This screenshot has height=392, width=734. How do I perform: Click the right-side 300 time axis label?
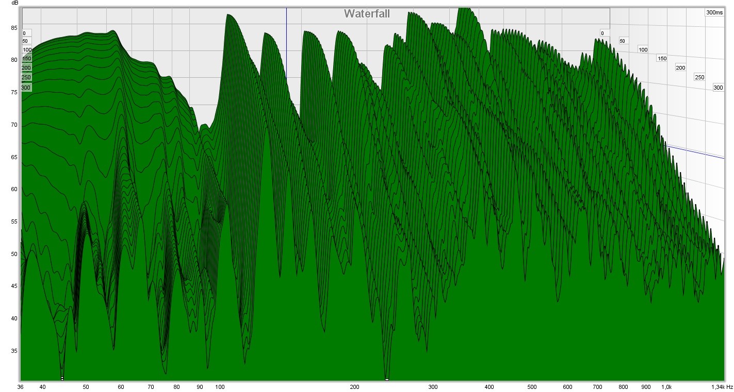coord(718,88)
